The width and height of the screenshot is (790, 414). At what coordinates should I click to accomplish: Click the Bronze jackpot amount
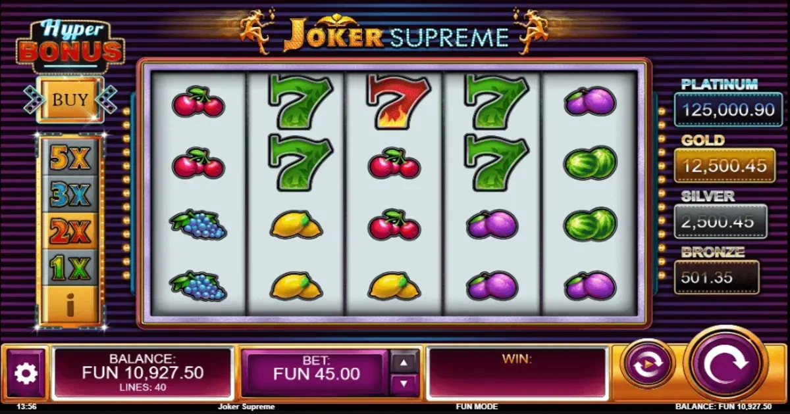tap(716, 277)
